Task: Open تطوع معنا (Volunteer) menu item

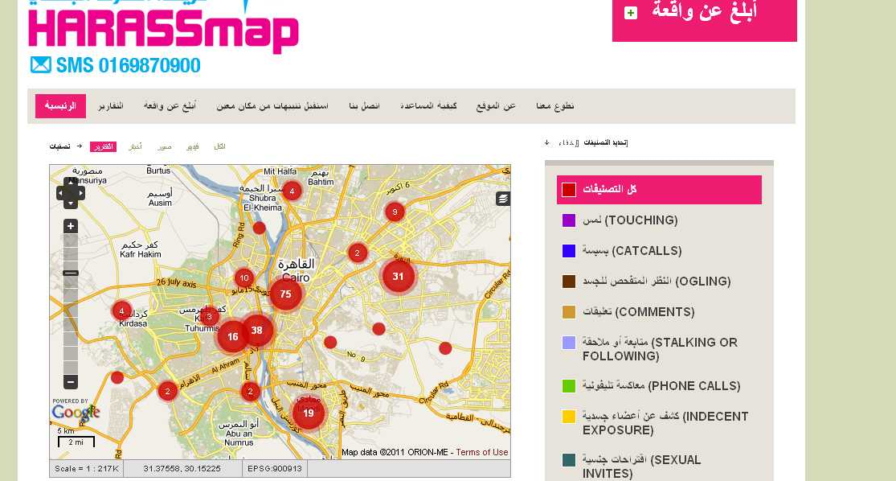Action: (x=555, y=106)
